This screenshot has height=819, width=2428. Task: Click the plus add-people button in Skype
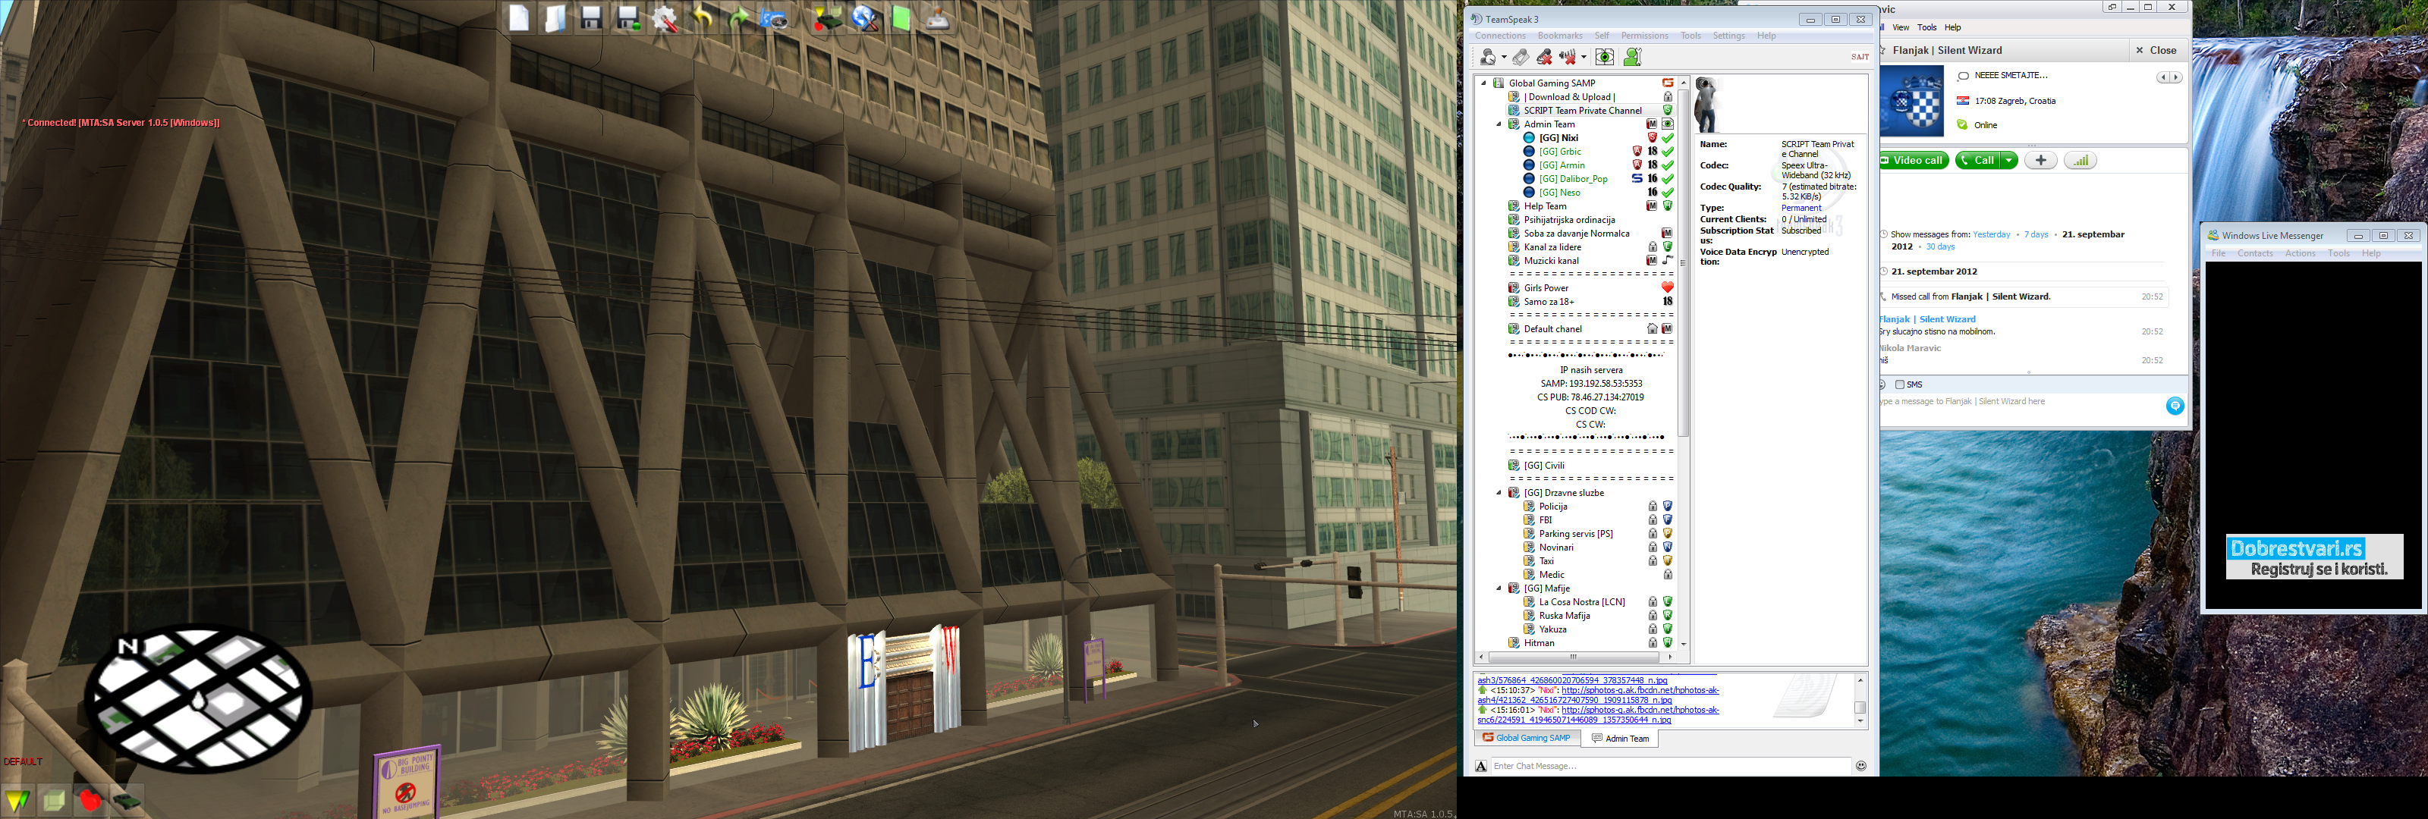[2040, 160]
